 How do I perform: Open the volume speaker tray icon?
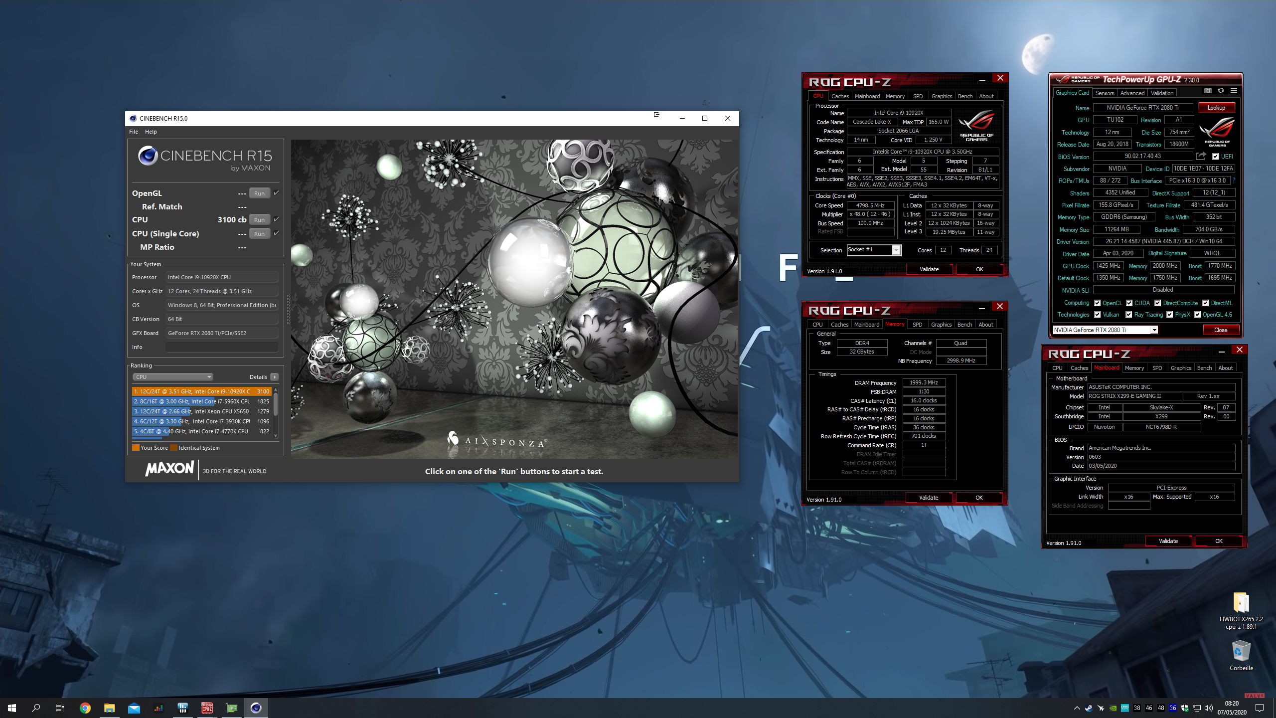1209,708
